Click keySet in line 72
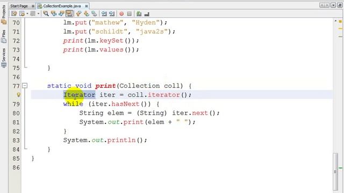 click(x=111, y=41)
